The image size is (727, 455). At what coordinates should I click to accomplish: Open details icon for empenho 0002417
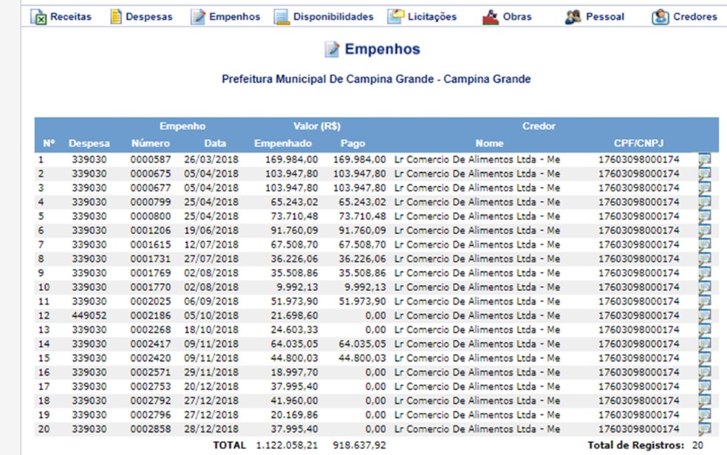tap(704, 344)
